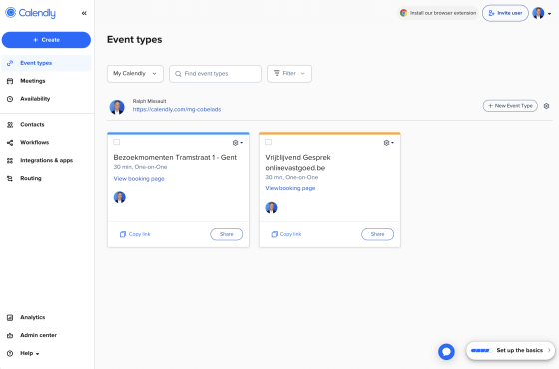Open user settings gear beside New Event Type
Screen dimensions: 559x369
point(546,106)
